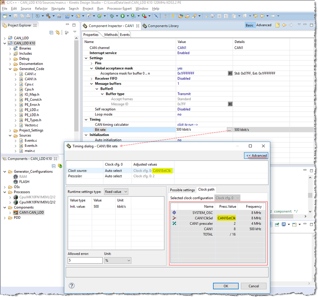The image size is (318, 297).
Task: Click the Save diskette toolbar icon
Action: [15, 16]
